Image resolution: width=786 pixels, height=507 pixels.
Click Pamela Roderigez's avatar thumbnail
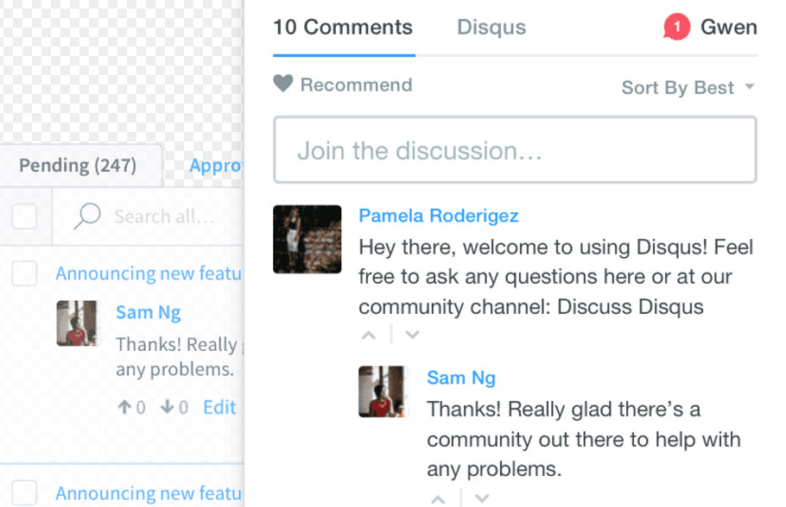[307, 239]
